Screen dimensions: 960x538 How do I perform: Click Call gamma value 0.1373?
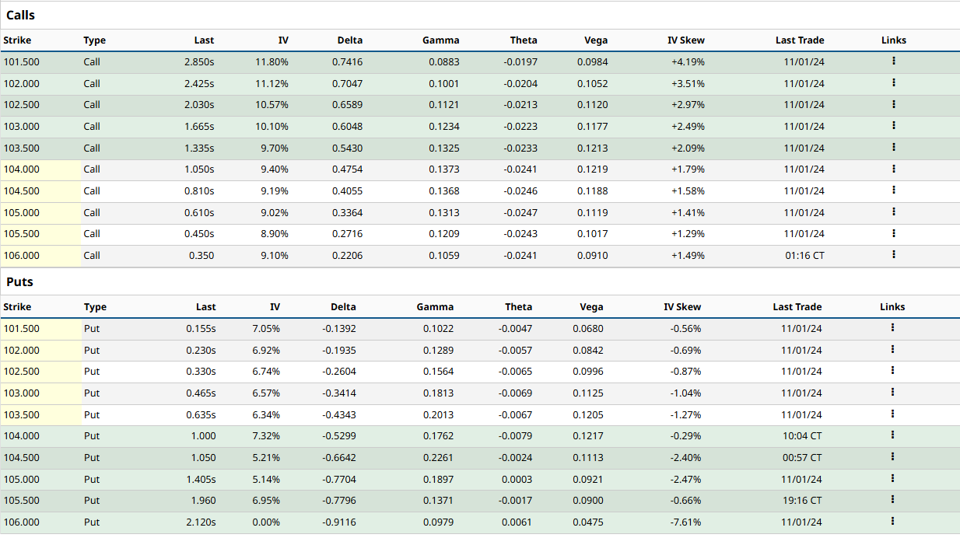click(446, 169)
